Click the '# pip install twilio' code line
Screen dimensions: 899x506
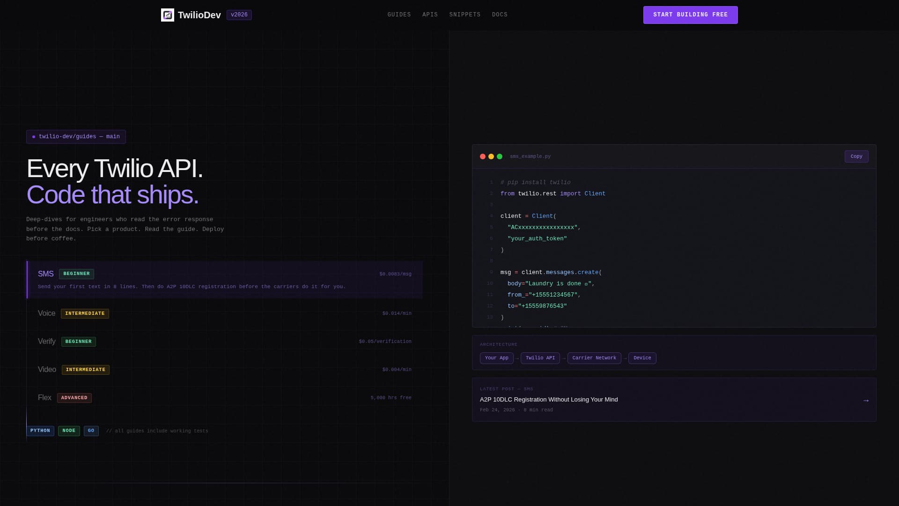click(x=535, y=183)
